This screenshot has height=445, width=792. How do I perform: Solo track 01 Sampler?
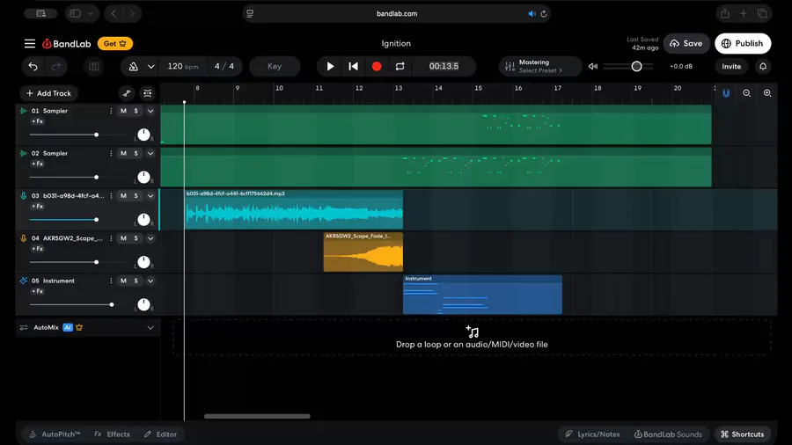coord(136,111)
